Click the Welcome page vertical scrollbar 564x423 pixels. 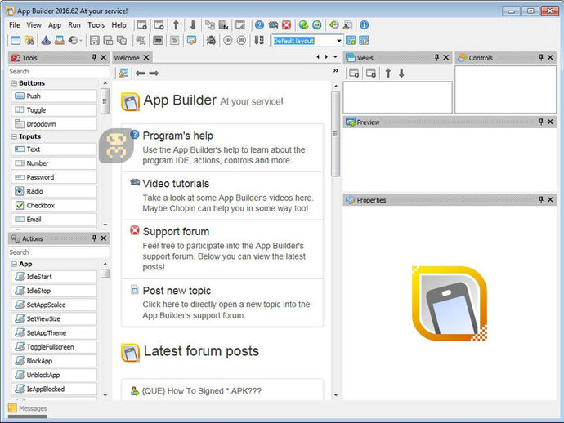tap(336, 134)
